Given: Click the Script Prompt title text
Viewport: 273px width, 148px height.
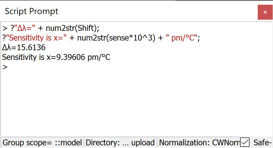Looking at the screenshot, I should 31,11.
